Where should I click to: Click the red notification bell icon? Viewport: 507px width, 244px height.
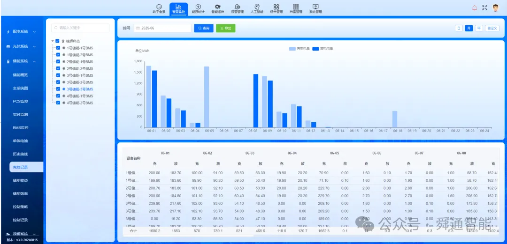(474, 8)
